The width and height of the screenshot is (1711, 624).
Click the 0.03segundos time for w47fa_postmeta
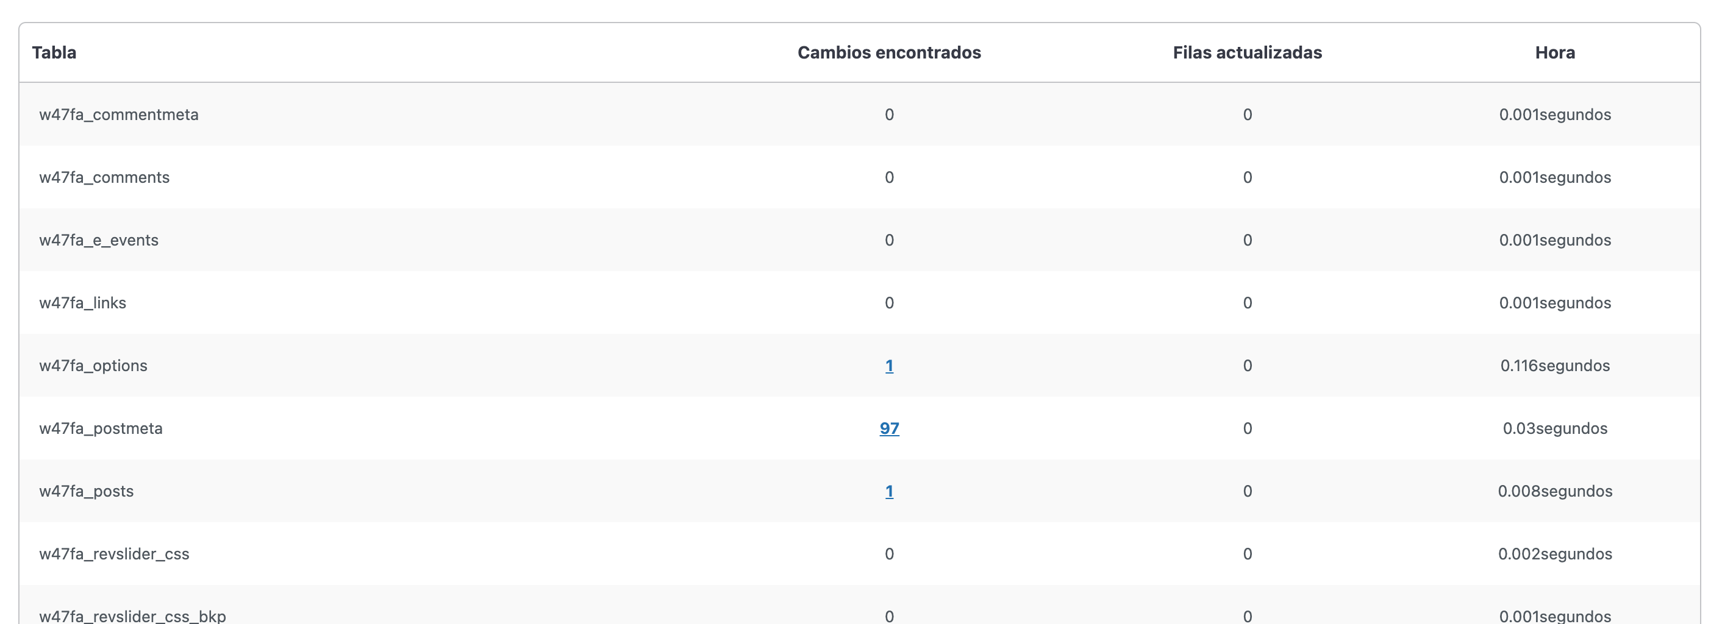pyautogui.click(x=1554, y=428)
